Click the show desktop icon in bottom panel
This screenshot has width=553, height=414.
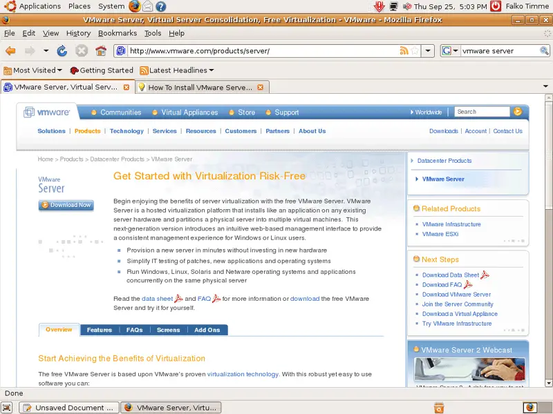(7, 408)
